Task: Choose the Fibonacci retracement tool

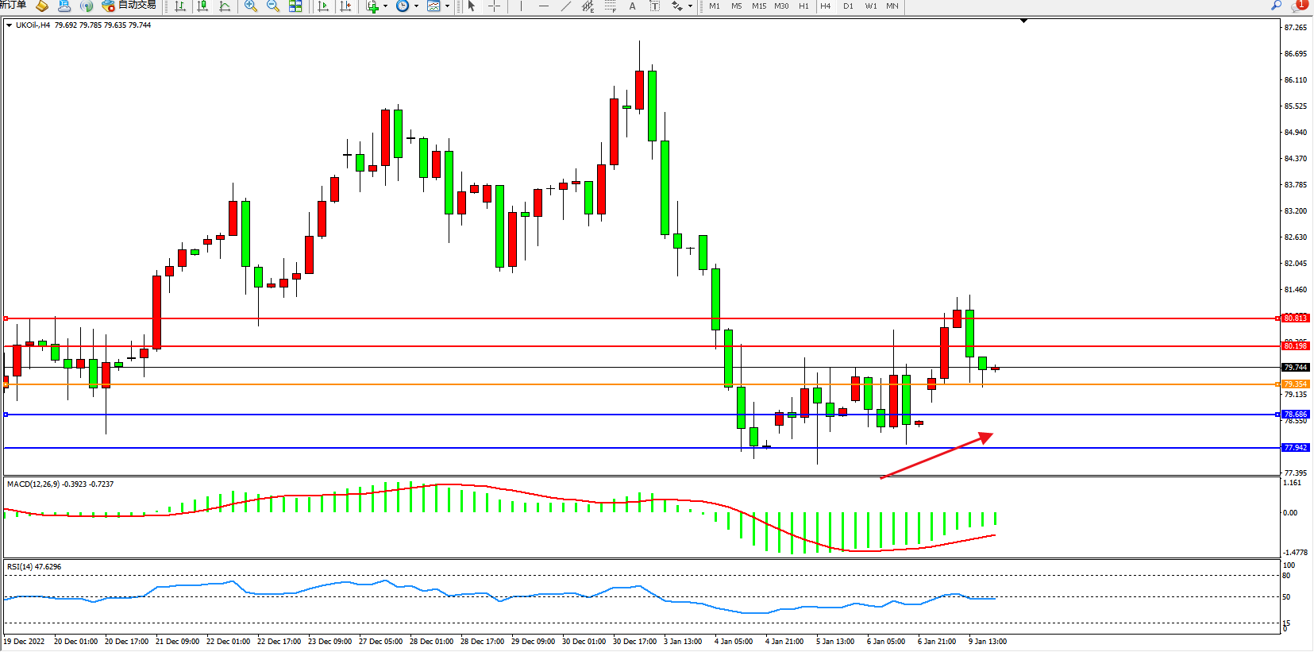Action: click(x=610, y=6)
